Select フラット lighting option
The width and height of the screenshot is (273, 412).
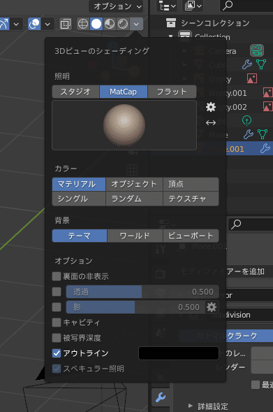[x=172, y=92]
